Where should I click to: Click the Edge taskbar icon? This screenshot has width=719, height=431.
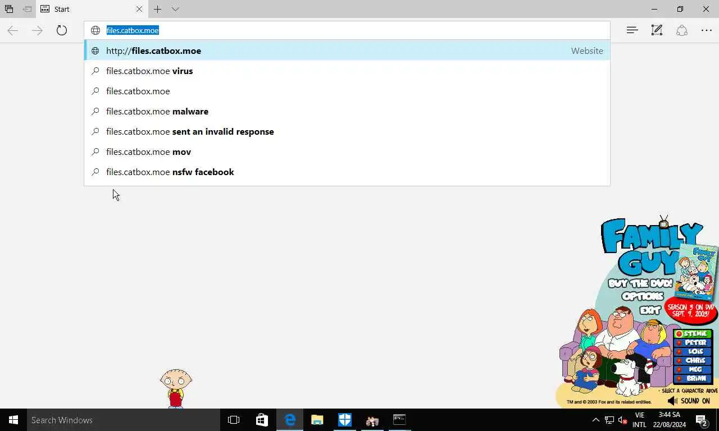point(290,420)
